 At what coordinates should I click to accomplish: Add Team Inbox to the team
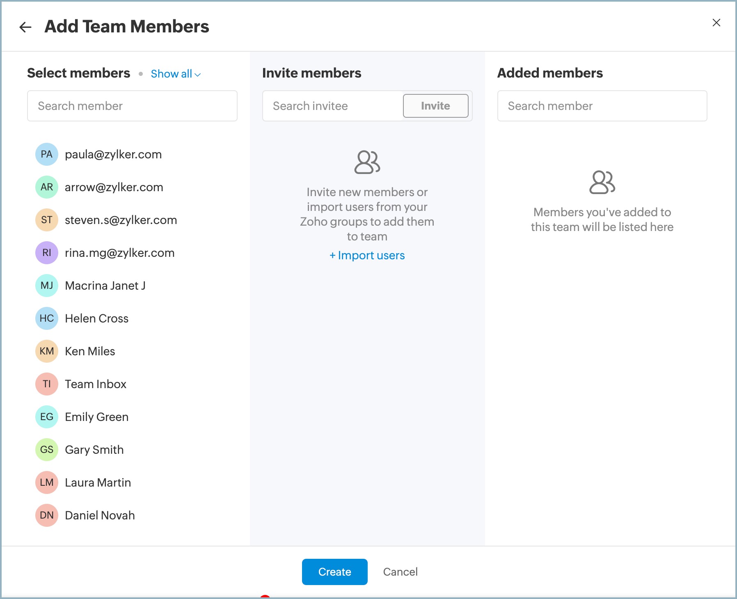pos(96,384)
